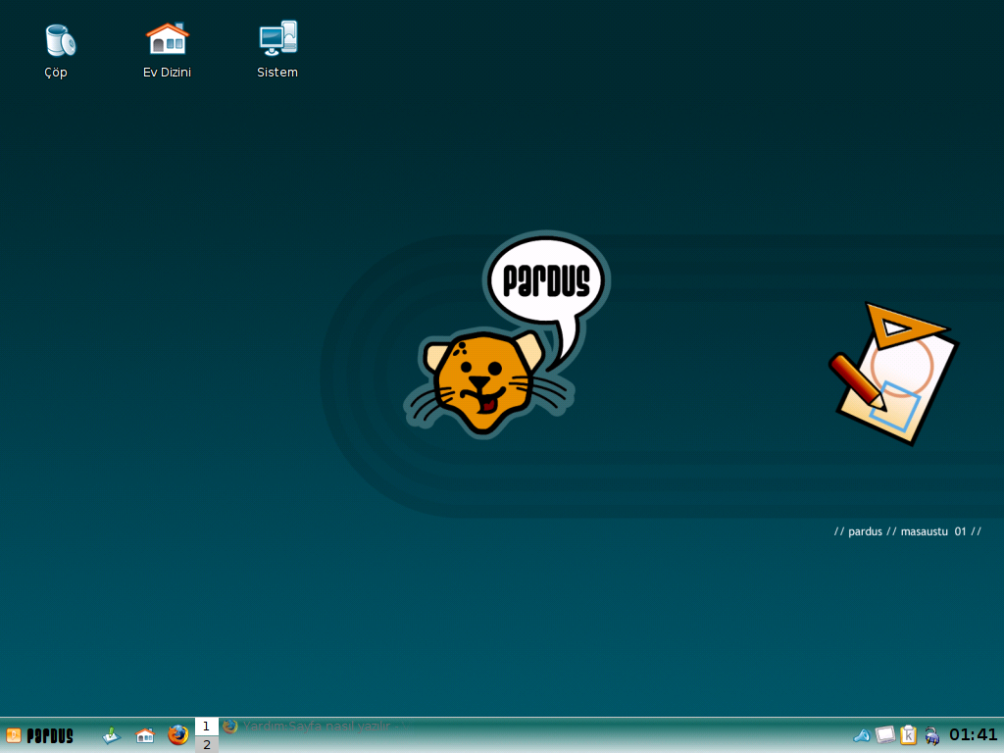Viewport: 1004px width, 753px height.
Task: Launch Firefox from the panel
Action: click(x=178, y=735)
